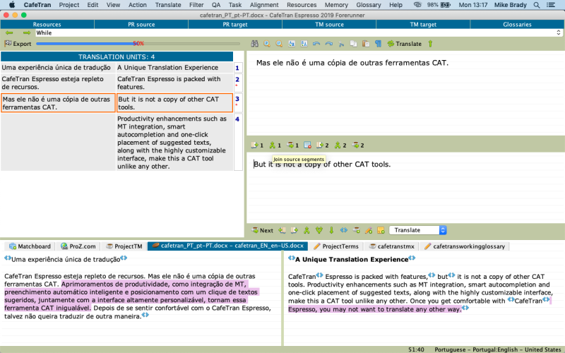
Task: Click the insert segment icon labeled 1
Action: (x=257, y=145)
